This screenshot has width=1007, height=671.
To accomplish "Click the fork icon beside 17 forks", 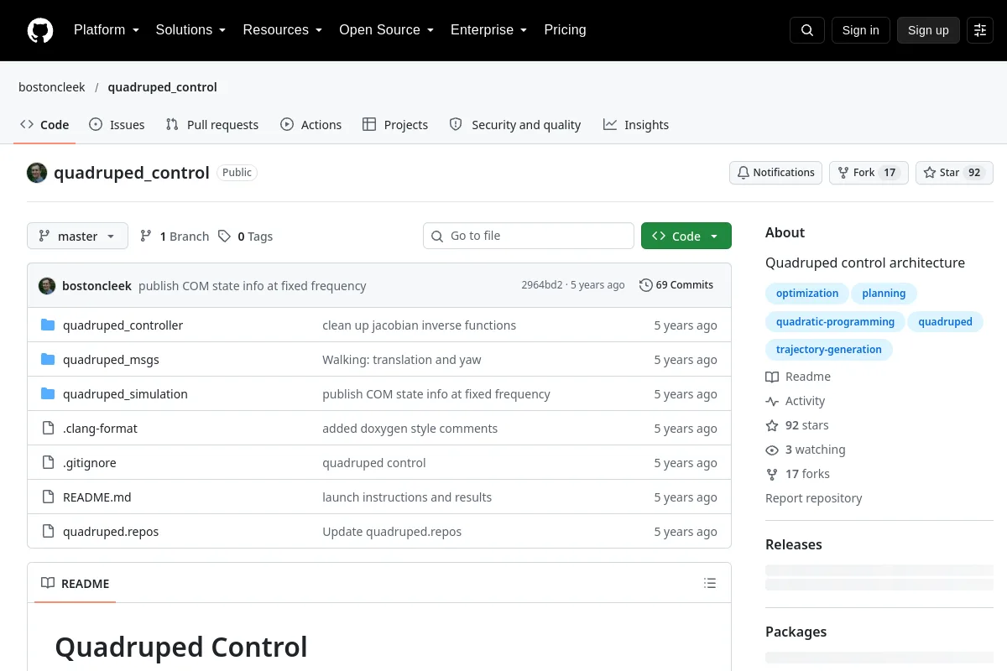I will (772, 474).
